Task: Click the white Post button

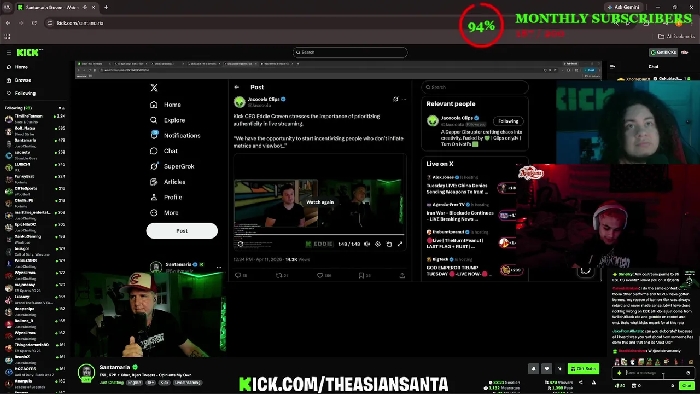Action: click(x=182, y=231)
